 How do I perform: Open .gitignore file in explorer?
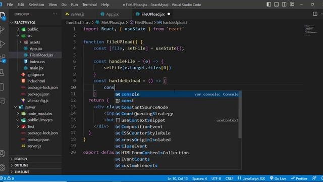(35, 74)
